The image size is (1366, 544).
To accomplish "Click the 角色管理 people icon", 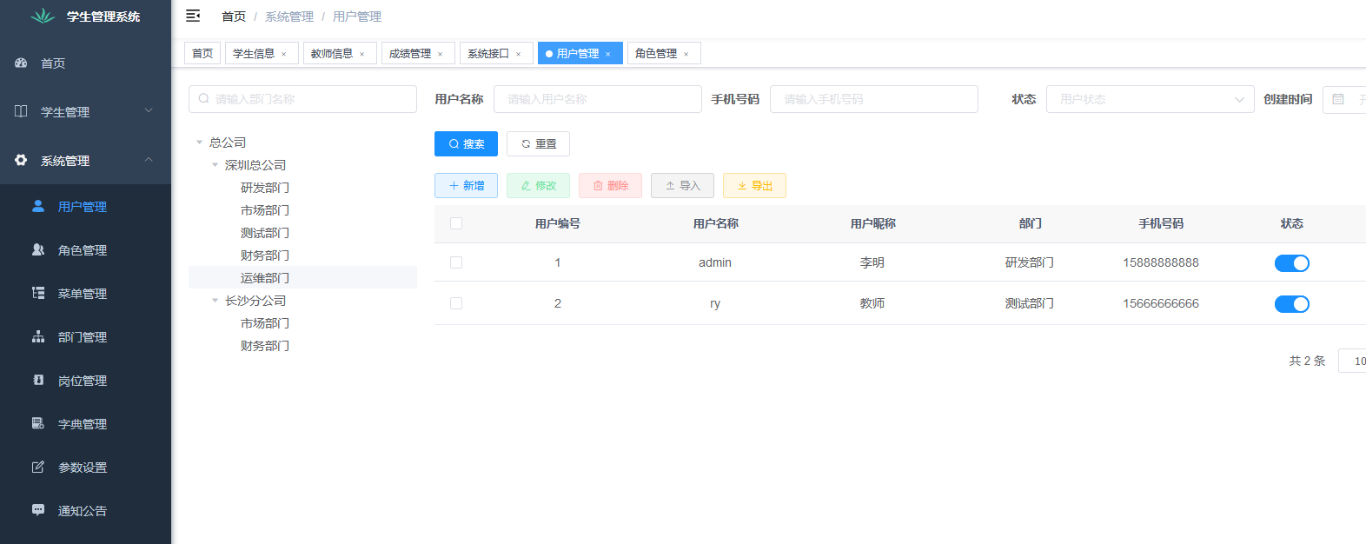I will 38,249.
